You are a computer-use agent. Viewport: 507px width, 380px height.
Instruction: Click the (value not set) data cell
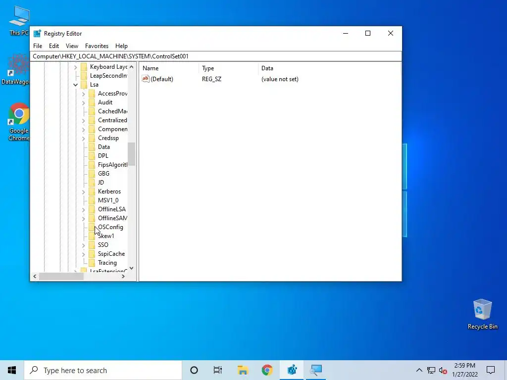[280, 79]
